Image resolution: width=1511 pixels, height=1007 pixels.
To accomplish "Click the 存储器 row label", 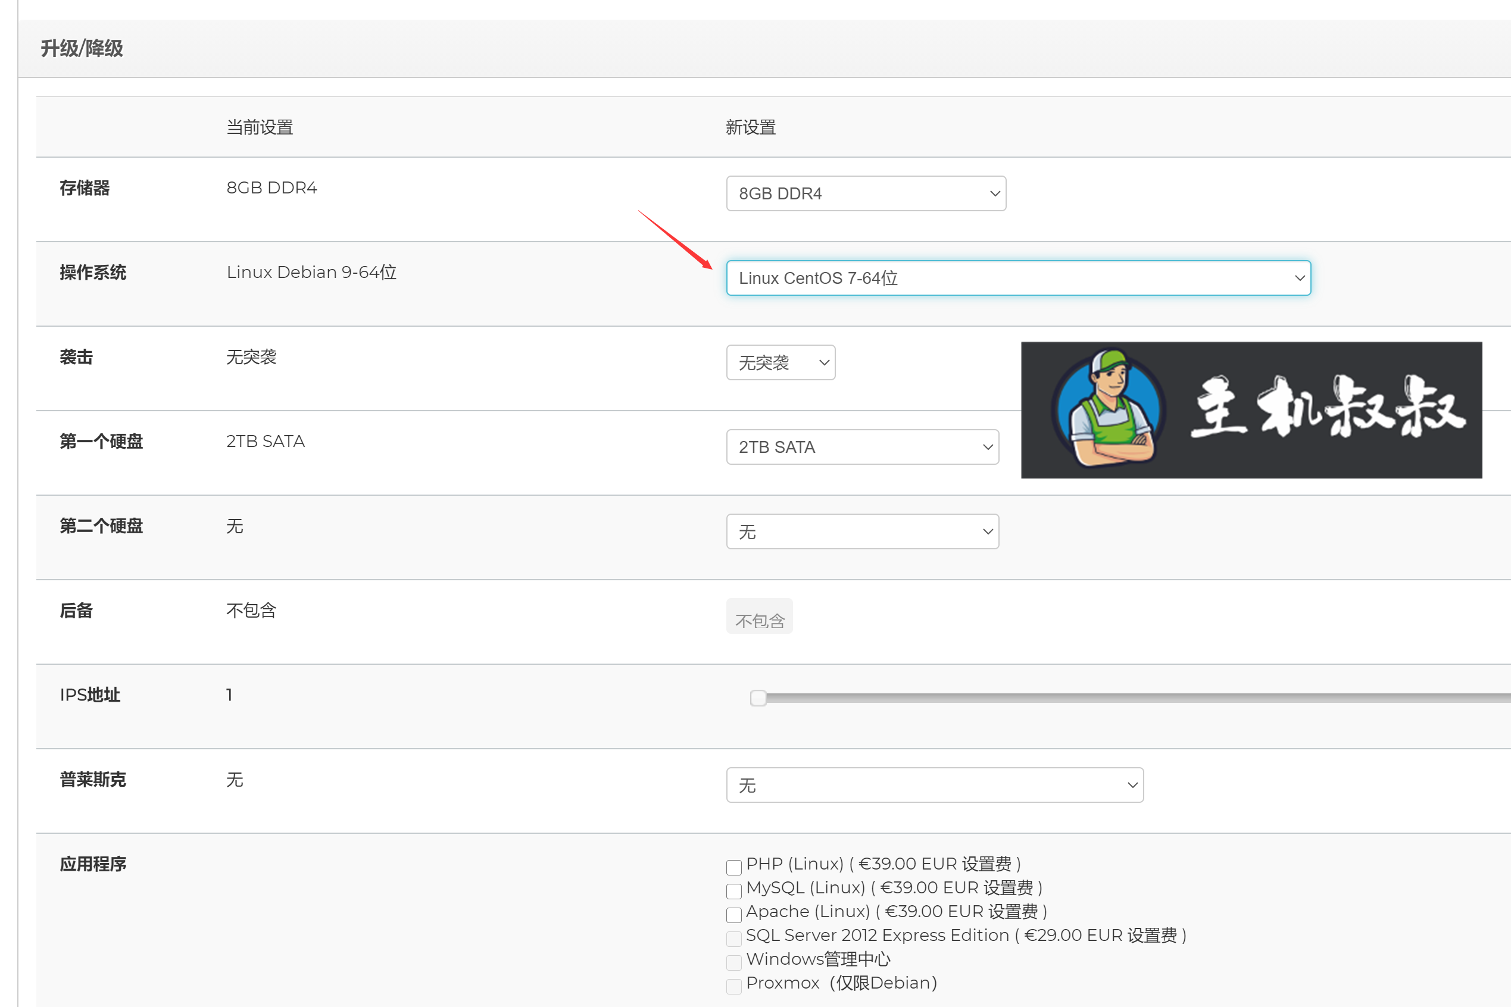I will coord(85,188).
